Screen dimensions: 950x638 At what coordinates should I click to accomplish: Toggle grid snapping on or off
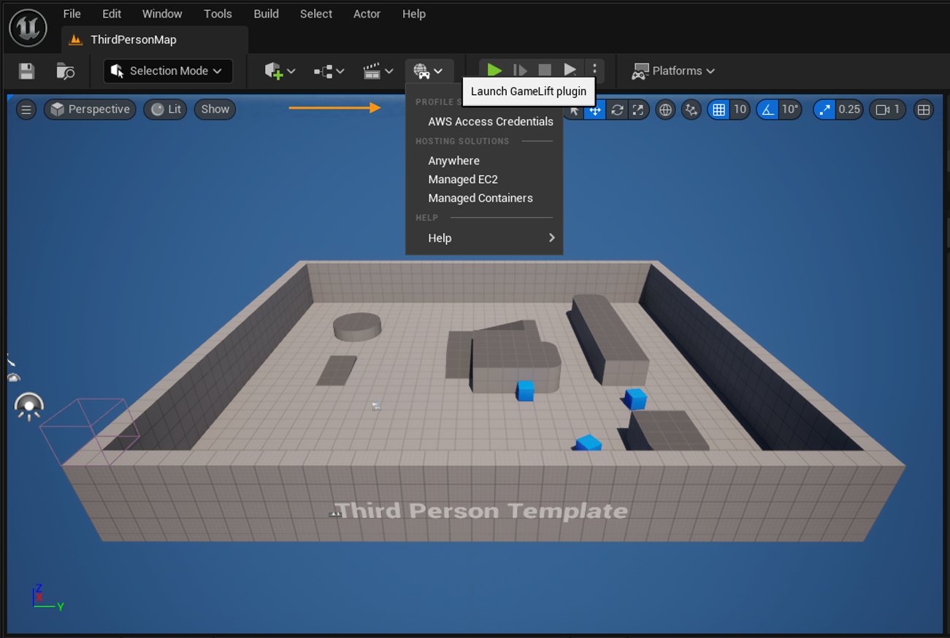point(719,109)
